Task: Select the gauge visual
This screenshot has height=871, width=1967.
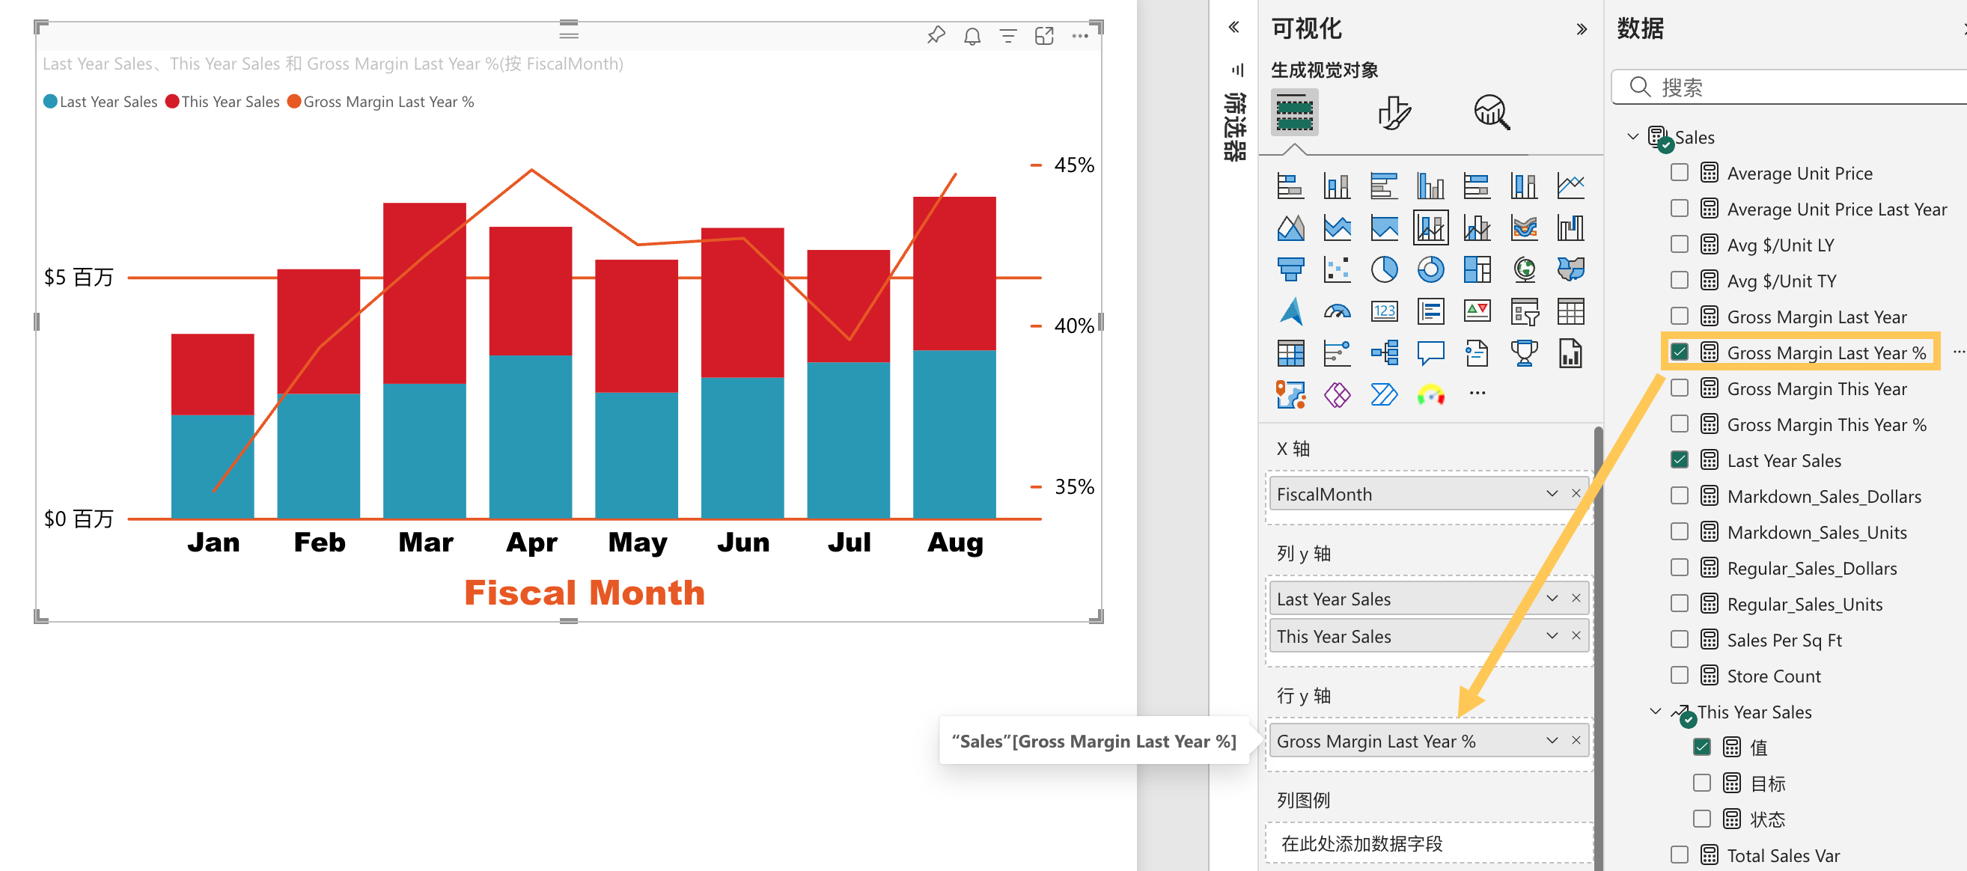Action: pyautogui.click(x=1337, y=311)
